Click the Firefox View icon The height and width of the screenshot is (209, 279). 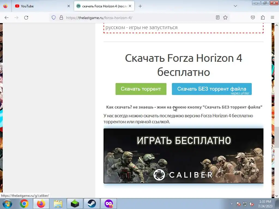point(5,6)
